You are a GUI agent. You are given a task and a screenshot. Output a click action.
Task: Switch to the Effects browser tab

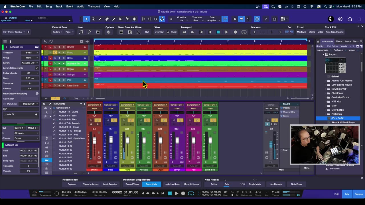339,42
